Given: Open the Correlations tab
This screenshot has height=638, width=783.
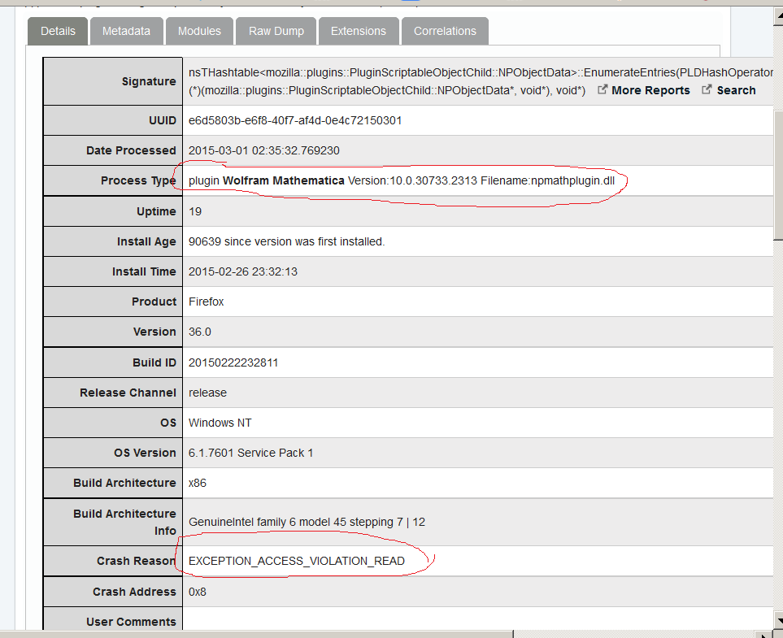Looking at the screenshot, I should click(445, 31).
